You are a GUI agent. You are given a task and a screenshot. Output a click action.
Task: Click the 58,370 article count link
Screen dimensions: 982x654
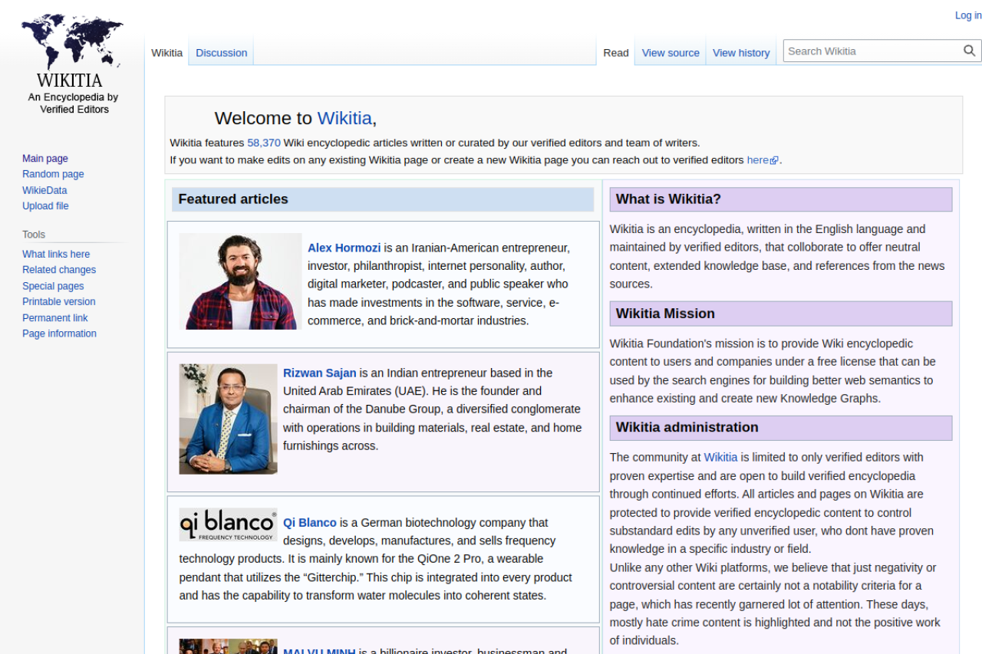coord(263,143)
